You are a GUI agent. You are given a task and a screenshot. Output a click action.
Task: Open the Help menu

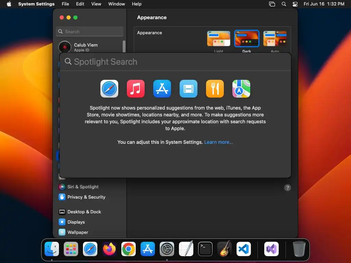click(136, 4)
